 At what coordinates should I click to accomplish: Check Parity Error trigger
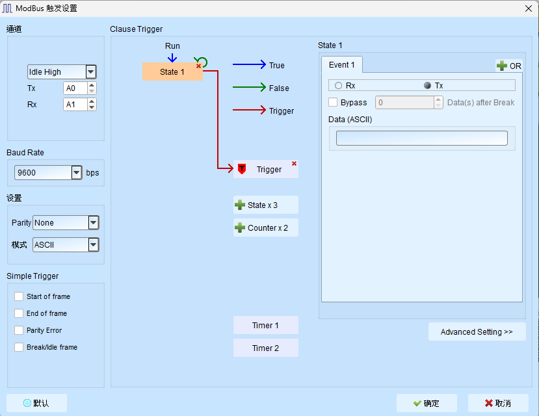tap(19, 330)
